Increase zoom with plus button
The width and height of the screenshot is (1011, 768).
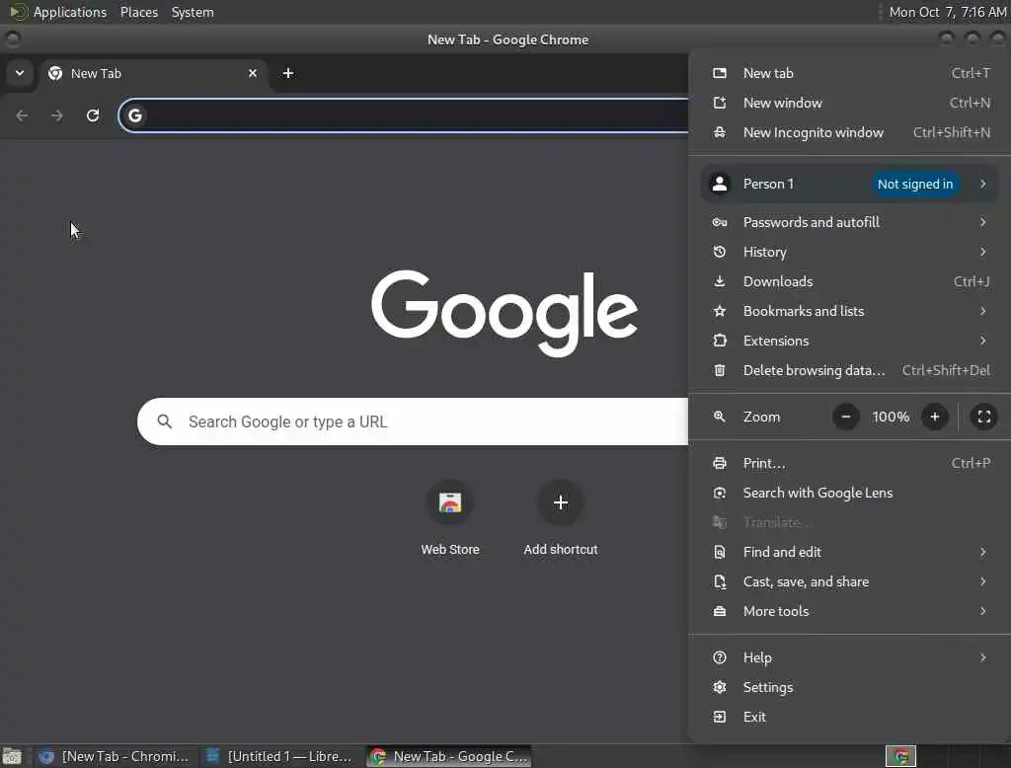934,417
